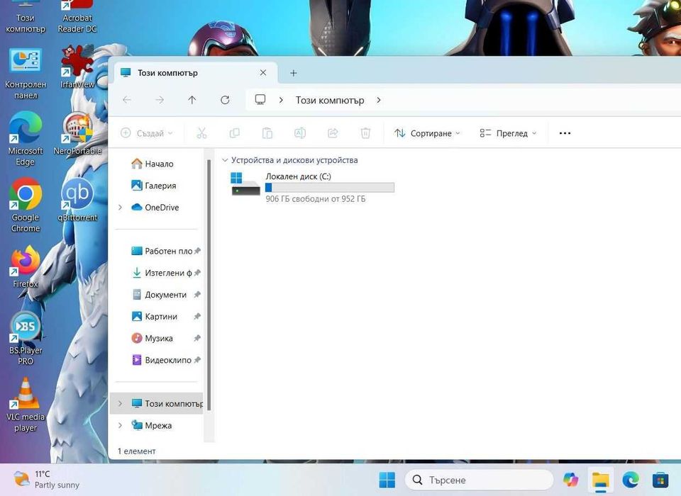Click the Copy toolbar icon
The width and height of the screenshot is (681, 496).
[x=235, y=133]
